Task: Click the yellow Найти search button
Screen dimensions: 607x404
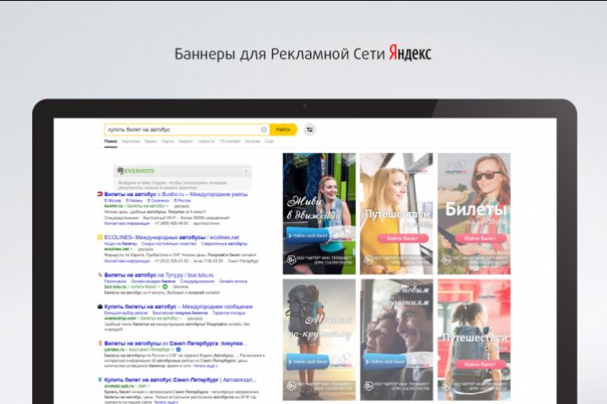Action: [x=283, y=130]
